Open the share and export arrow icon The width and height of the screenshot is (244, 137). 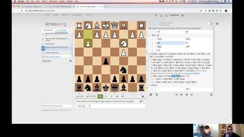(x=123, y=96)
